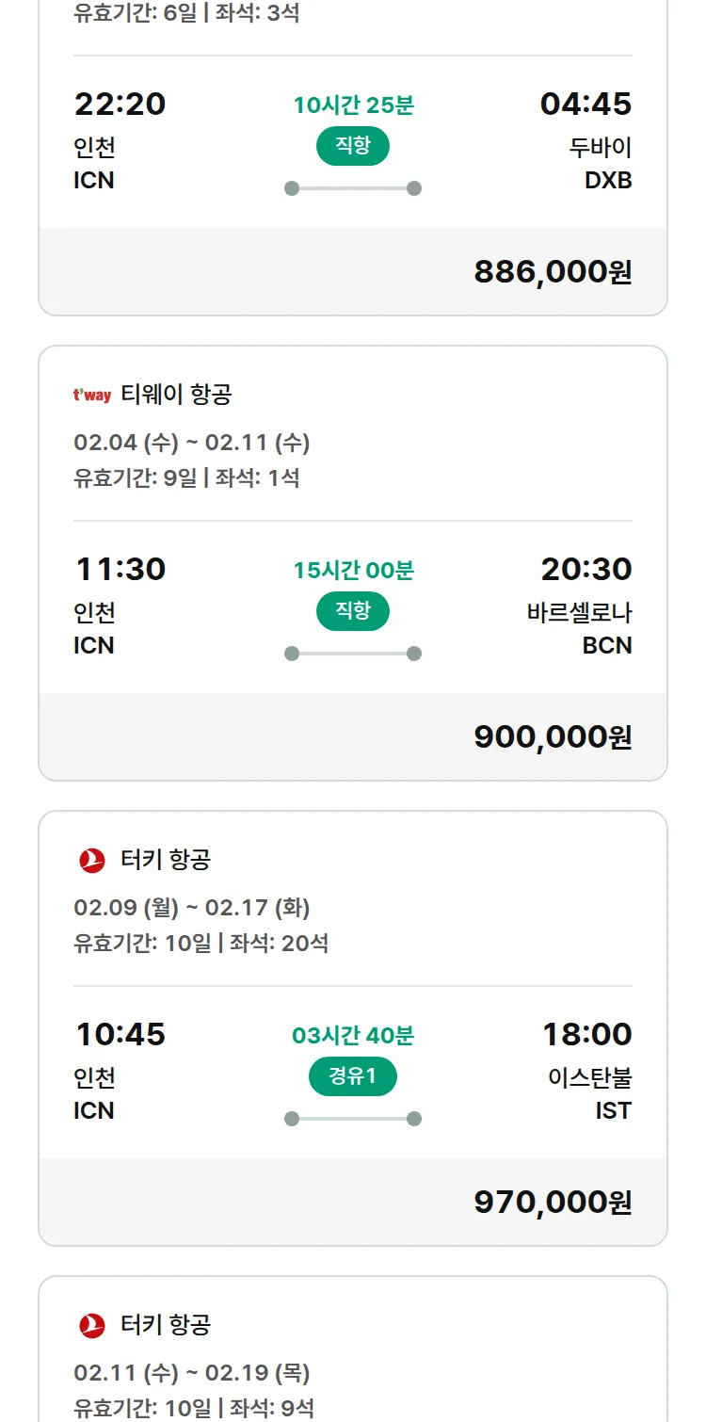
Task: Click Turkish Airlines logo on 02.09 flight
Action: 92,860
